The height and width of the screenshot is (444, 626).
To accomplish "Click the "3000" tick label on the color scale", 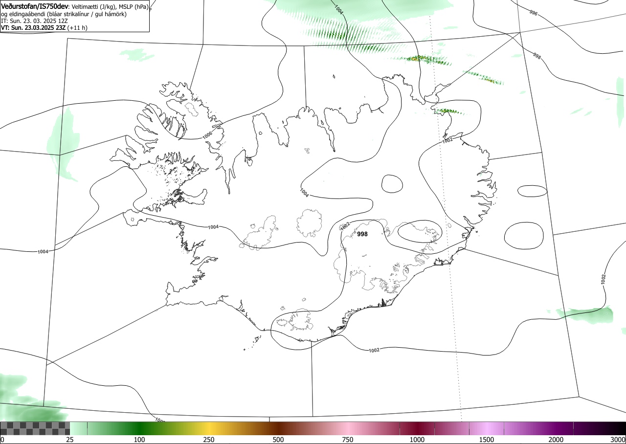I will 618,440.
